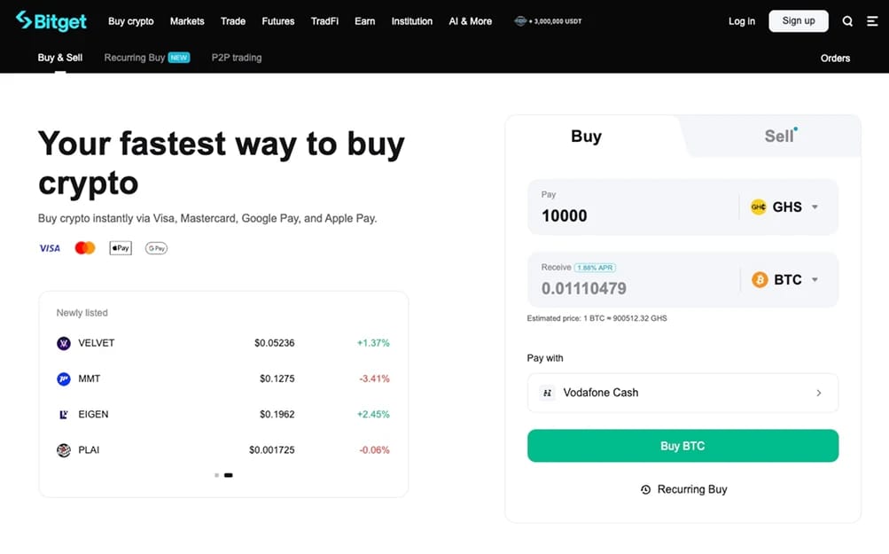Click PLAI price $0.001725

pos(272,450)
